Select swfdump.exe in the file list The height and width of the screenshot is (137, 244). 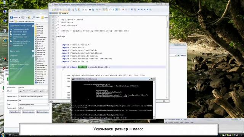tap(40, 67)
